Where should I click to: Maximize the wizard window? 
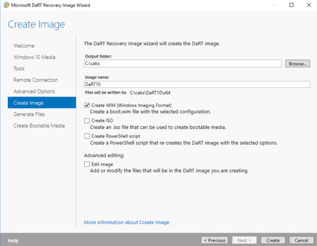pos(291,5)
